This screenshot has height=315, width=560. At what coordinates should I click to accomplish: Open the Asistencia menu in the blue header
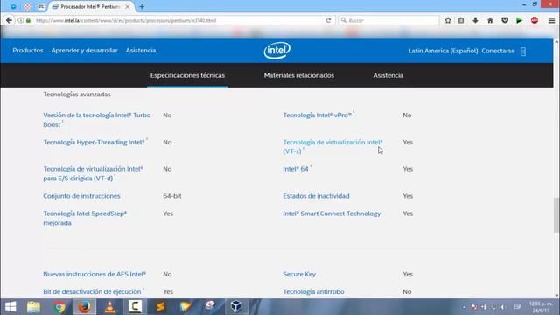(x=141, y=51)
